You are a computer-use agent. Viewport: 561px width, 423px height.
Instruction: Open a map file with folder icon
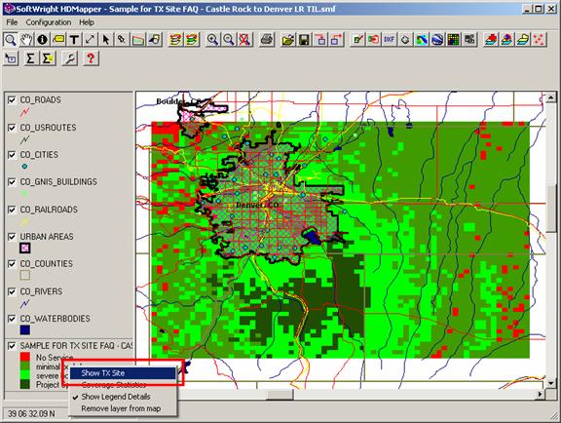[x=288, y=39]
